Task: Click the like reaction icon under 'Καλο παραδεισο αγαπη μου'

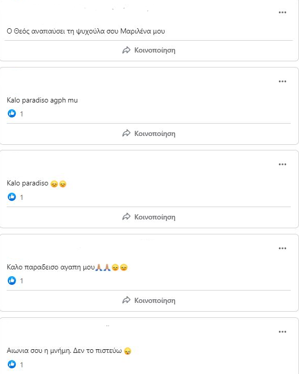Action: tap(12, 280)
